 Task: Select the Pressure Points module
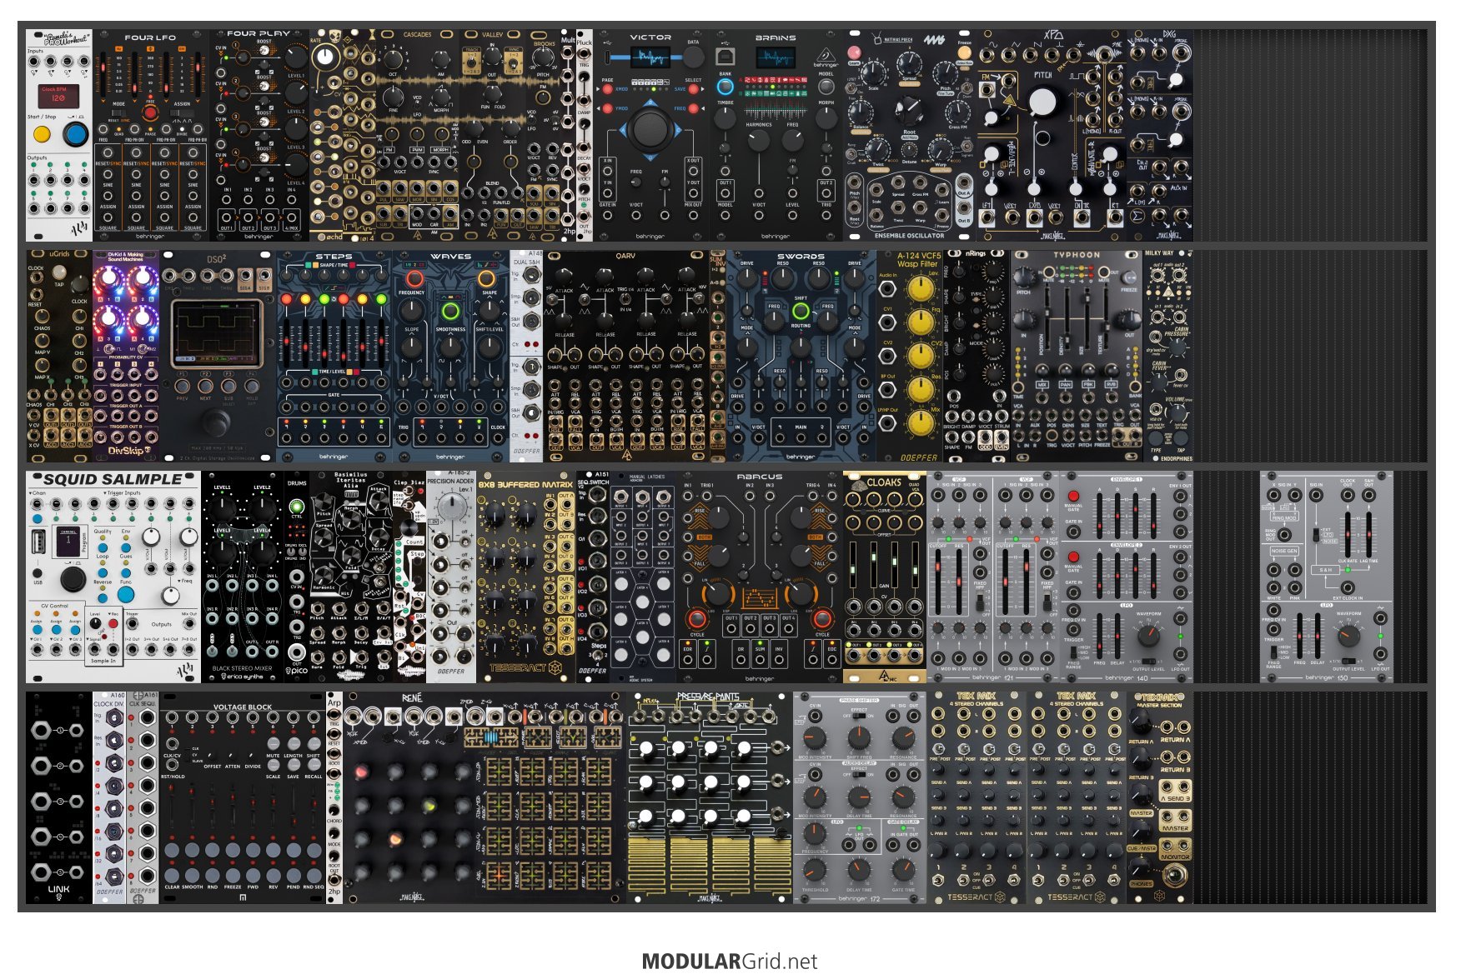coord(710,797)
